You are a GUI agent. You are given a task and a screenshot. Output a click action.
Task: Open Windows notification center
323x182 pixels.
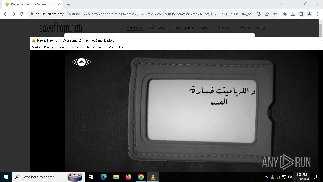click(315, 177)
